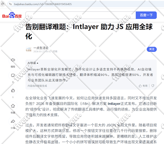Dislike the AI summary with thumbs-down icon
Screen dimensions: 164x144
pyautogui.click(x=153, y=86)
